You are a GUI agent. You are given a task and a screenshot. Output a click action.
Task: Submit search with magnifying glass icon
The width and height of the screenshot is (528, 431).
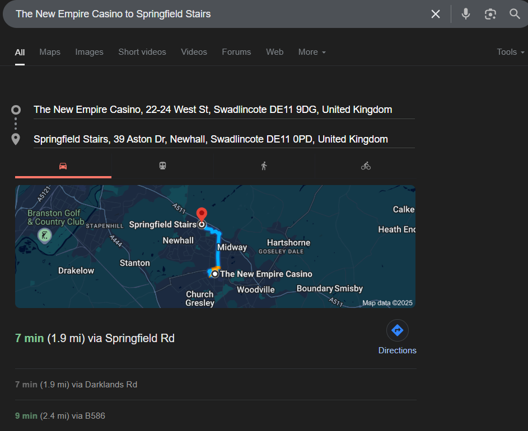pos(515,14)
